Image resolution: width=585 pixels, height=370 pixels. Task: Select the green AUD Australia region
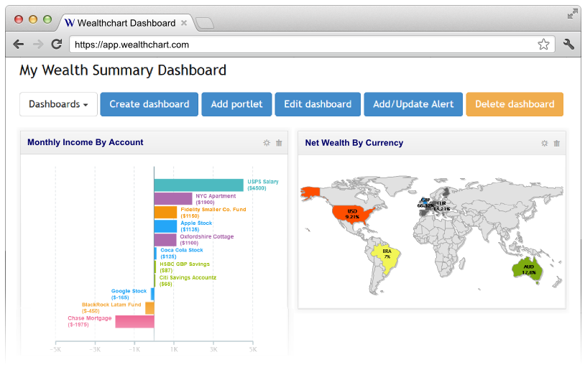pyautogui.click(x=528, y=269)
